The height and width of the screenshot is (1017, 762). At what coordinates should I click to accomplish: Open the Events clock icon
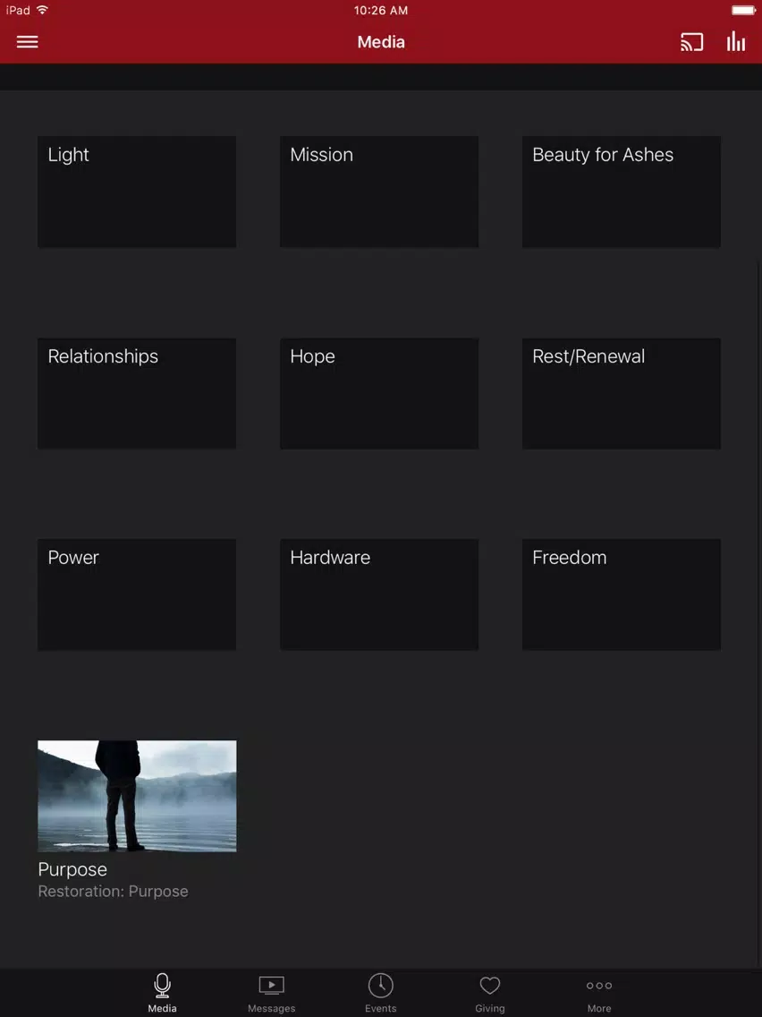(380, 985)
